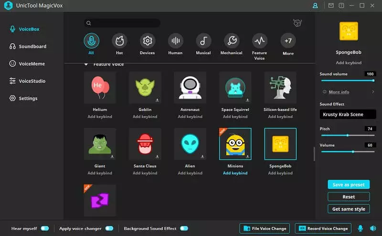Image resolution: width=382 pixels, height=236 pixels.
Task: Choose the Space Squirrel voice
Action: [x=235, y=88]
